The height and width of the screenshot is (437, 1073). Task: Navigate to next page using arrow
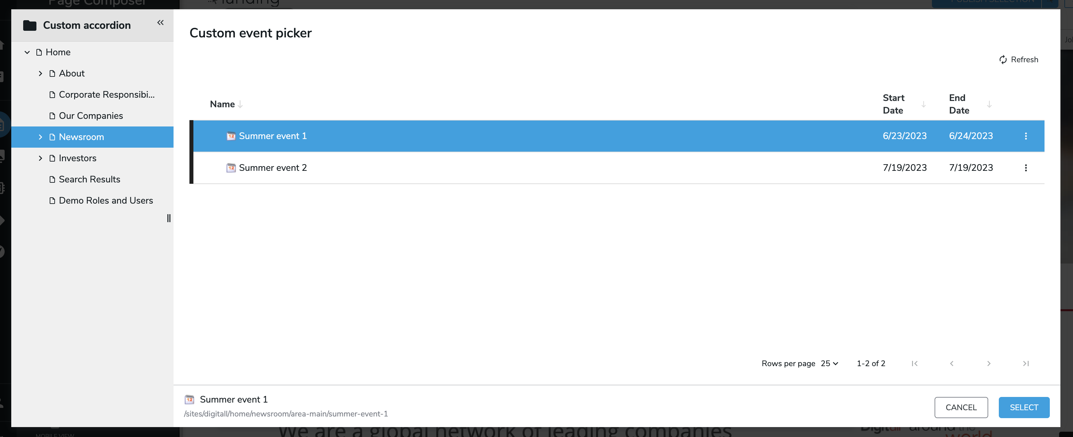tap(989, 363)
